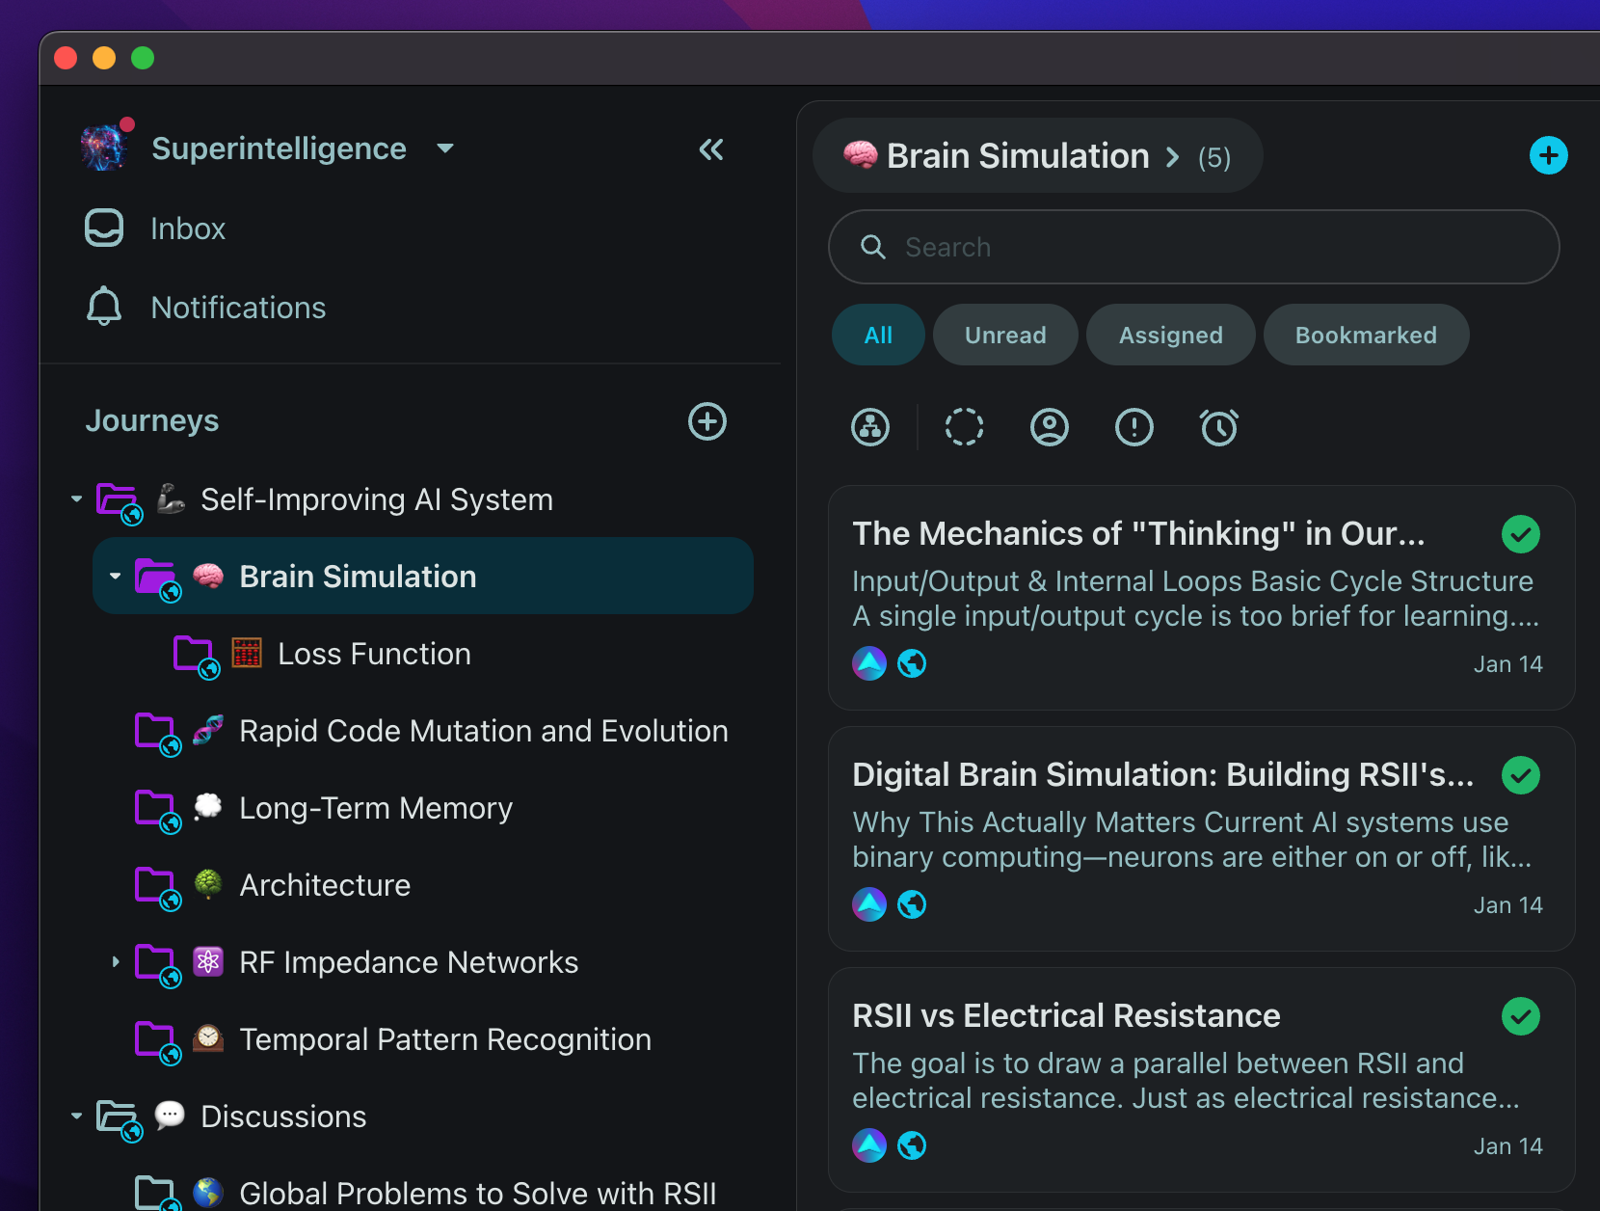Open RSII vs Electrical Resistance card
1600x1211 pixels.
click(x=1202, y=1080)
